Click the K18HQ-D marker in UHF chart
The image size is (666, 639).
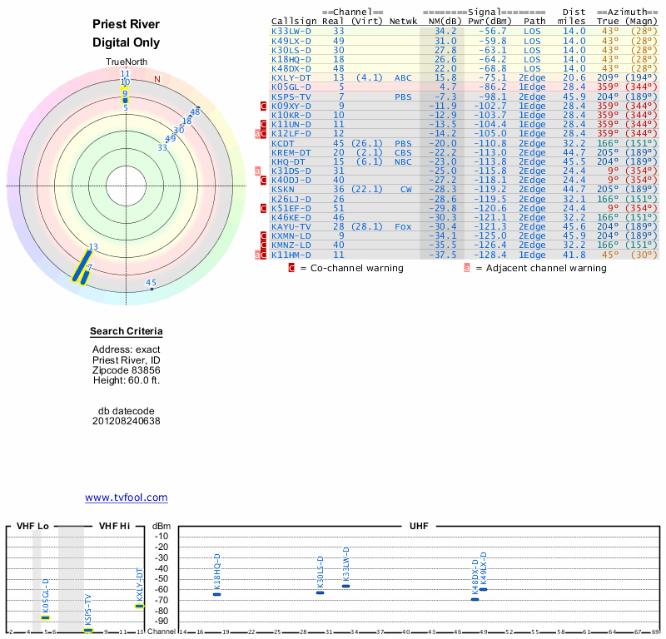[x=216, y=594]
